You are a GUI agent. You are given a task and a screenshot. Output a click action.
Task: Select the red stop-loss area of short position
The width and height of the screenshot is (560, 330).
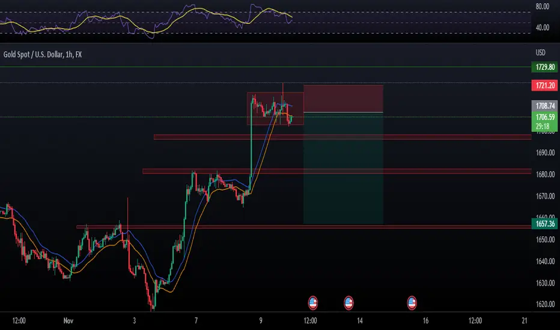click(x=343, y=99)
